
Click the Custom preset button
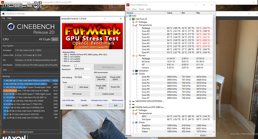[x=108, y=94]
